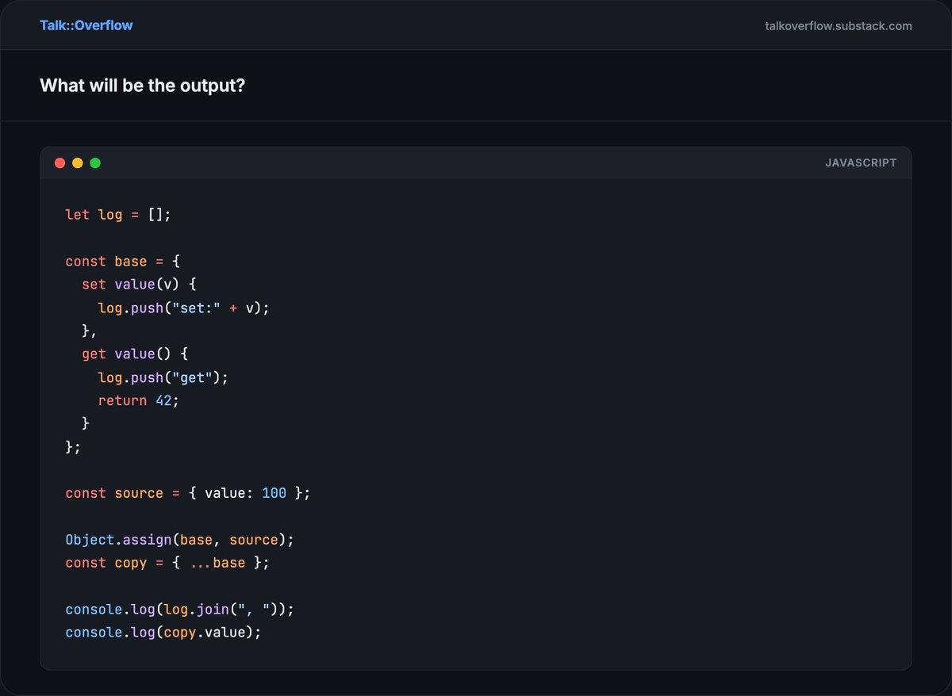Click the line 'console.log(copy.value);'
Screen dimensions: 952x696
click(163, 633)
